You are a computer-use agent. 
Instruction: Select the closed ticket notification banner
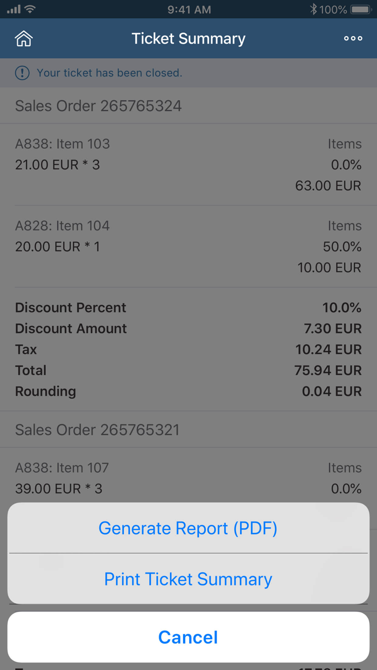coord(188,72)
